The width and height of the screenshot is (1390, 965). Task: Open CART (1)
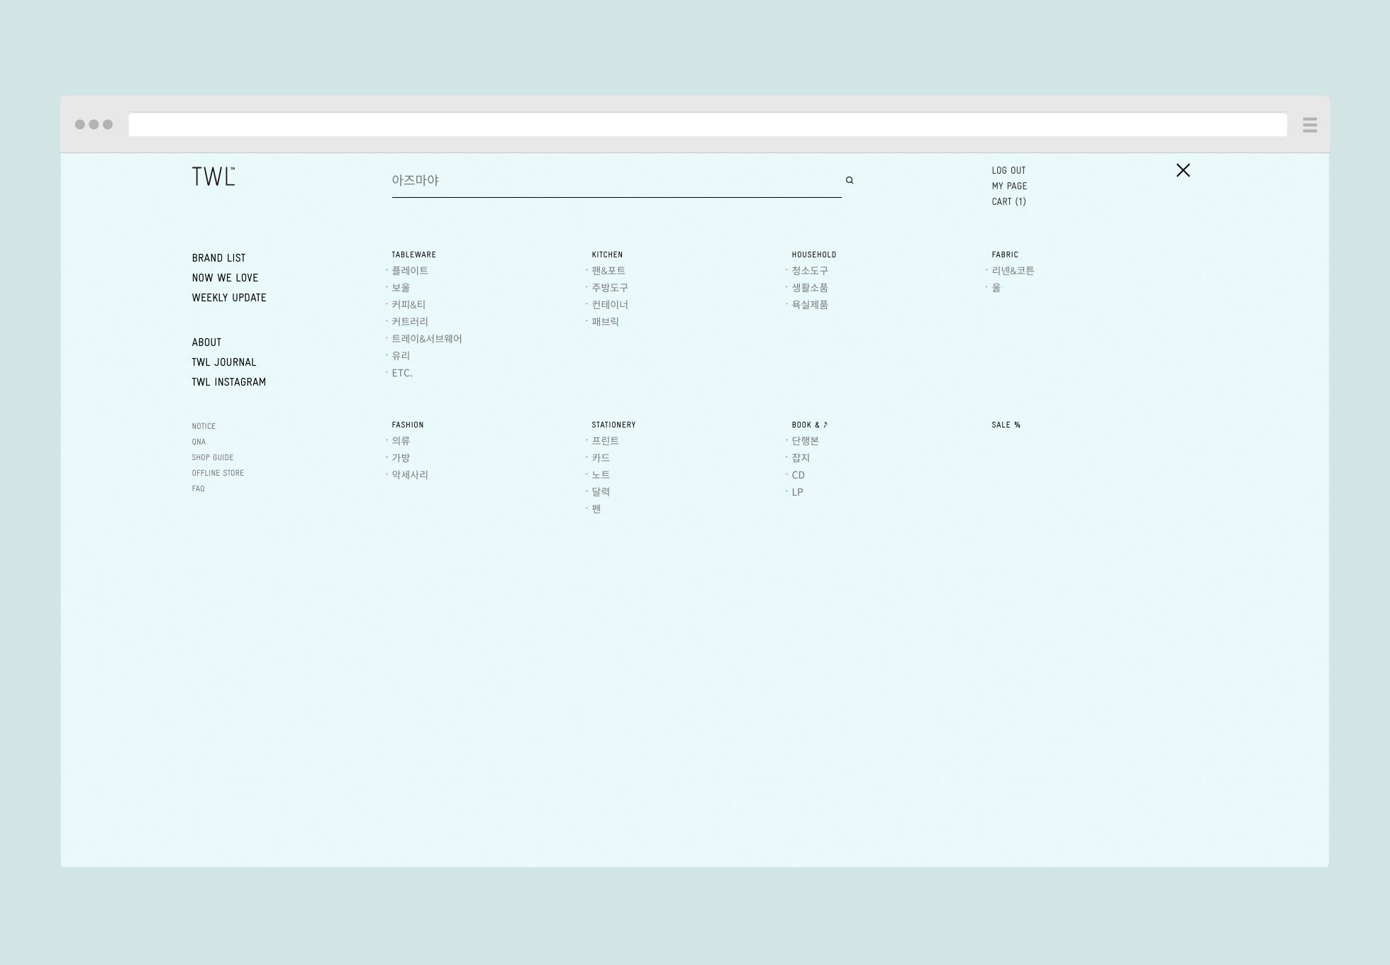pos(1008,202)
